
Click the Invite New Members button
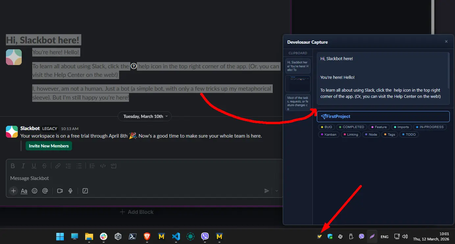49,146
